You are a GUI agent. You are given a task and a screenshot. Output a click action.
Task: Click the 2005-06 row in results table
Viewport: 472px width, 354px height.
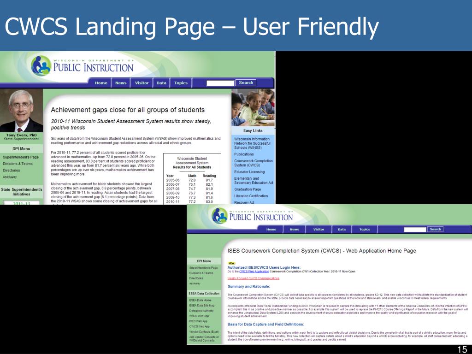pos(189,180)
